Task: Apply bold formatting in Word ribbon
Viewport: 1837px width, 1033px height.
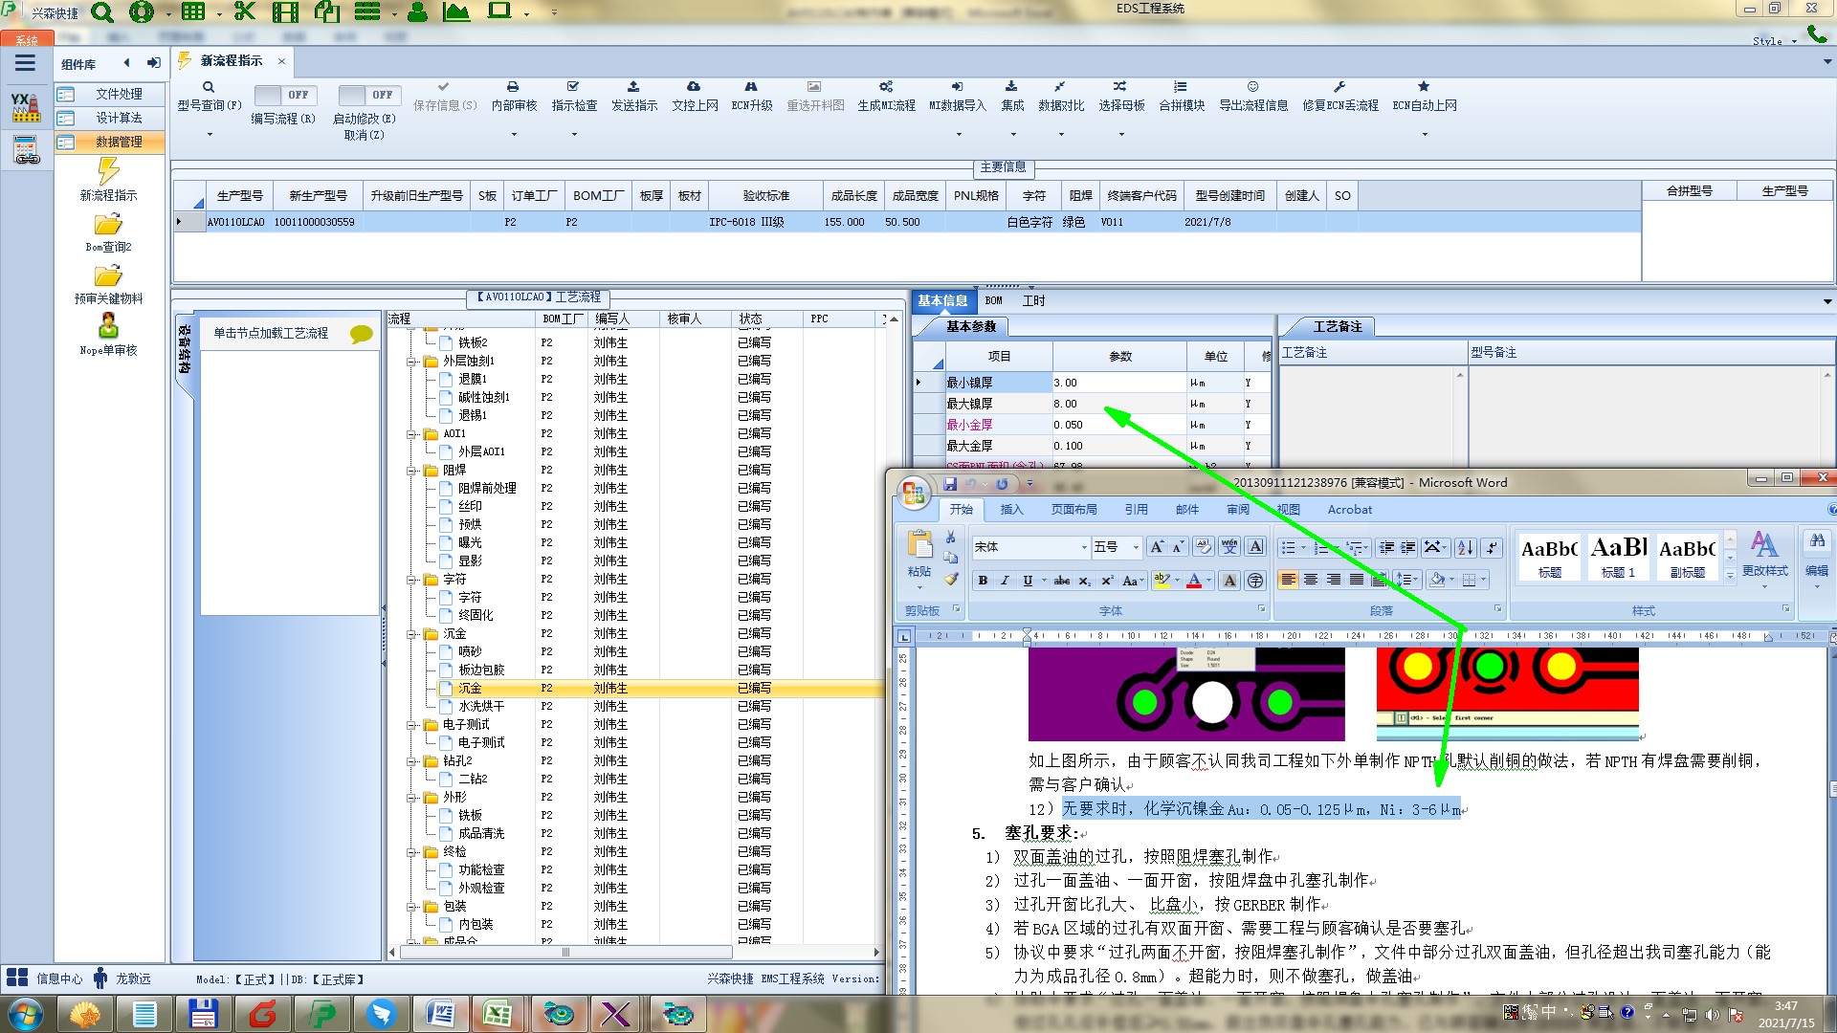Action: (x=983, y=581)
